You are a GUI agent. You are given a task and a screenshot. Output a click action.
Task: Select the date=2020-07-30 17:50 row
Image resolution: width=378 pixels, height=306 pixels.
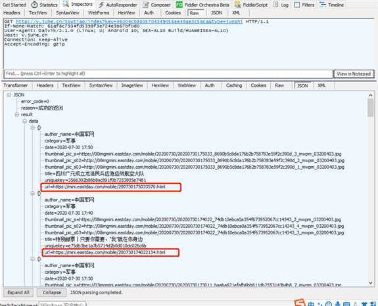[x=69, y=147]
